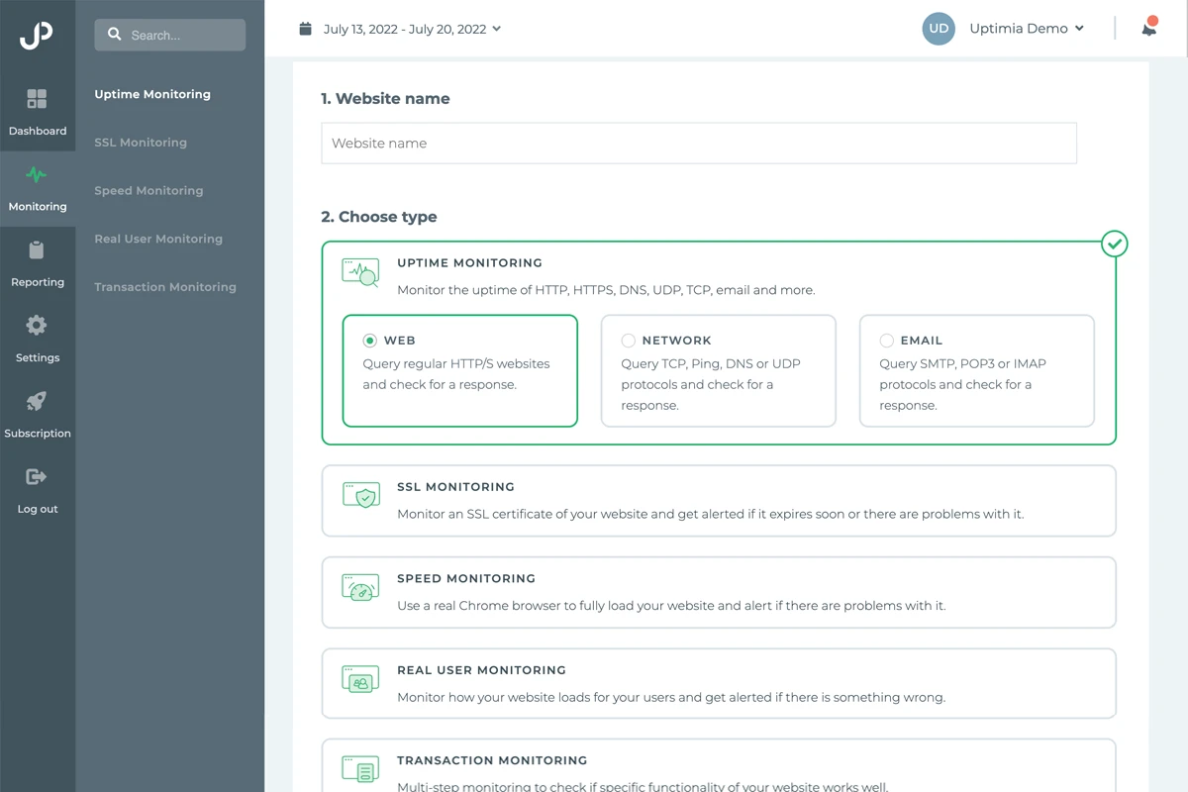Open SSL Monitoring in the sidebar
Viewport: 1188px width, 792px height.
point(141,143)
